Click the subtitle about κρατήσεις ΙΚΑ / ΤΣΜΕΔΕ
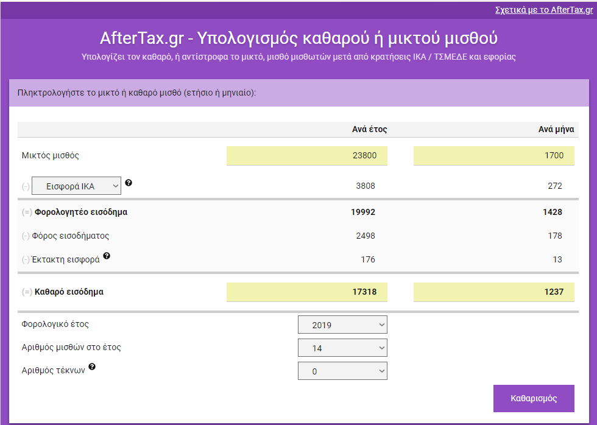 [x=298, y=57]
